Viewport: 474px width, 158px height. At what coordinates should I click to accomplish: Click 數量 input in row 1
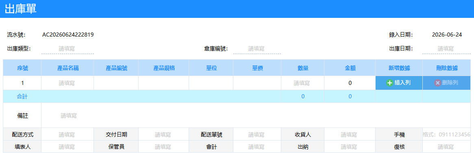302,83
